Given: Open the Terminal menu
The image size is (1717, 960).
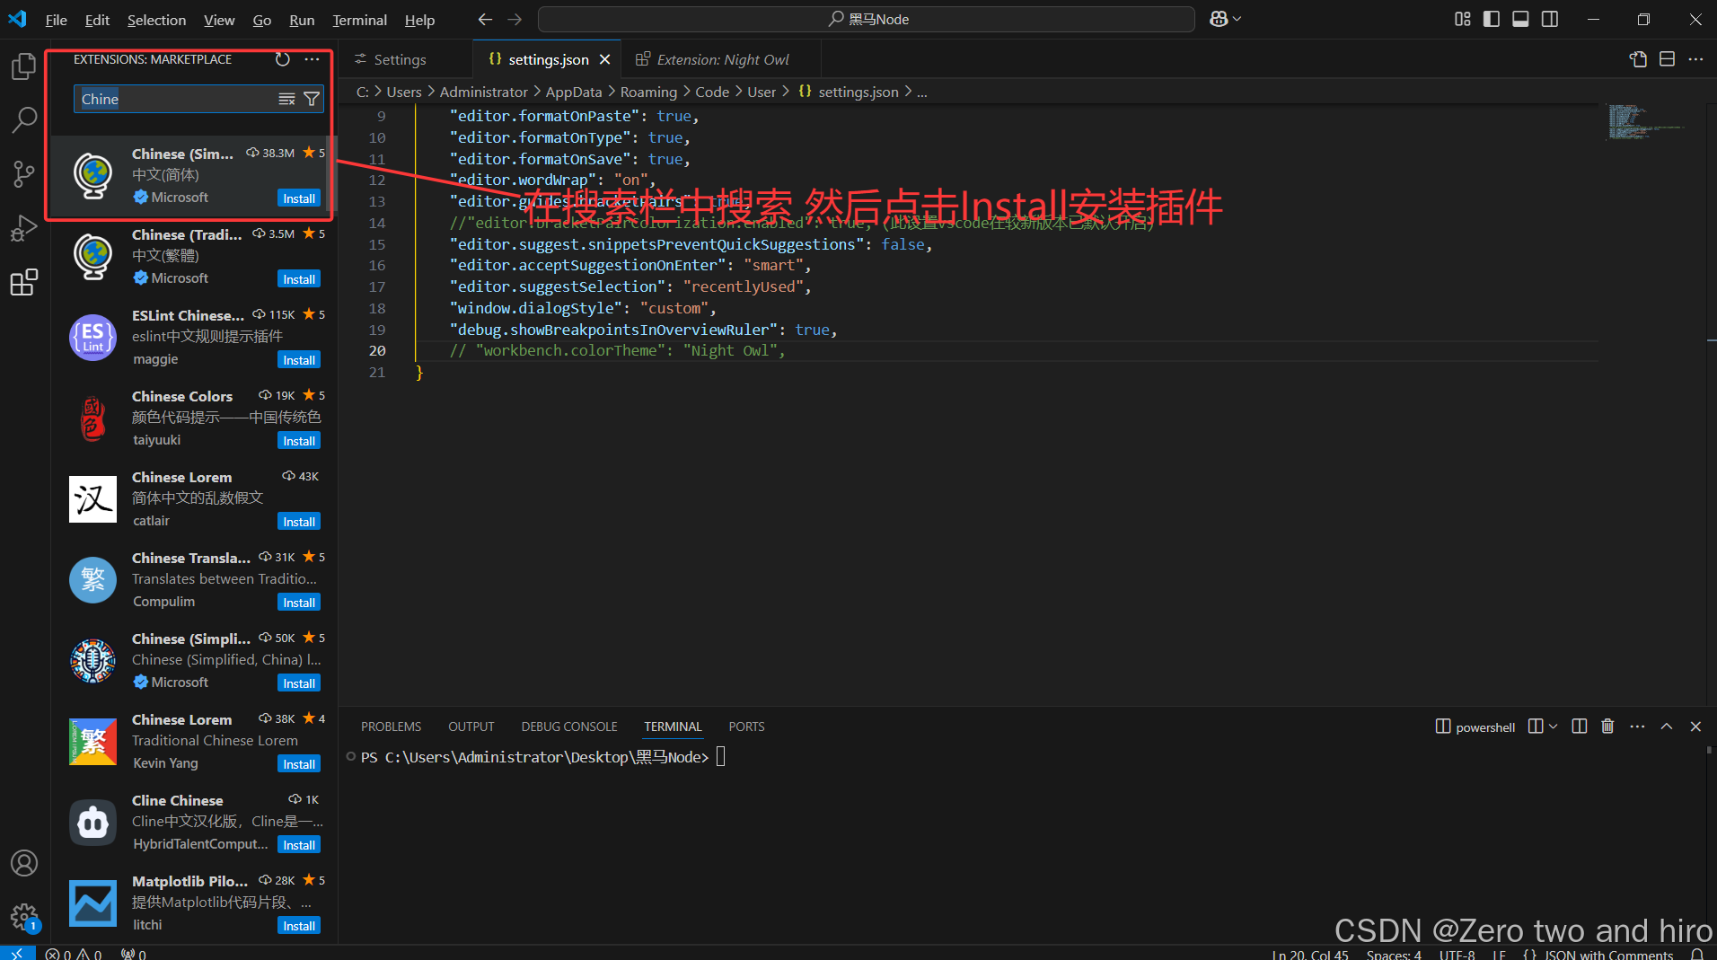Looking at the screenshot, I should point(359,20).
